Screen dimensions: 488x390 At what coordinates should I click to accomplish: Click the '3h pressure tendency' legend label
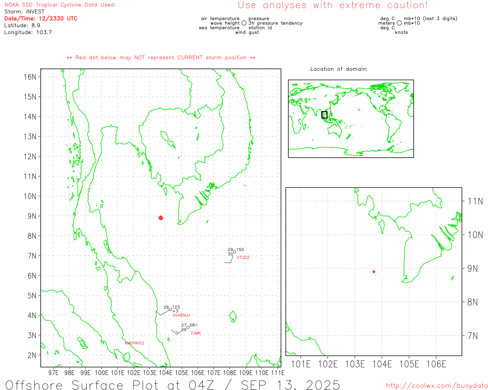(x=276, y=23)
